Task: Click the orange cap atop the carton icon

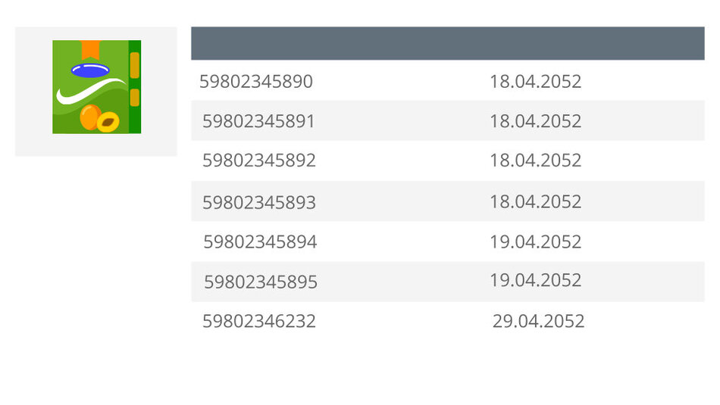Action: click(x=90, y=49)
